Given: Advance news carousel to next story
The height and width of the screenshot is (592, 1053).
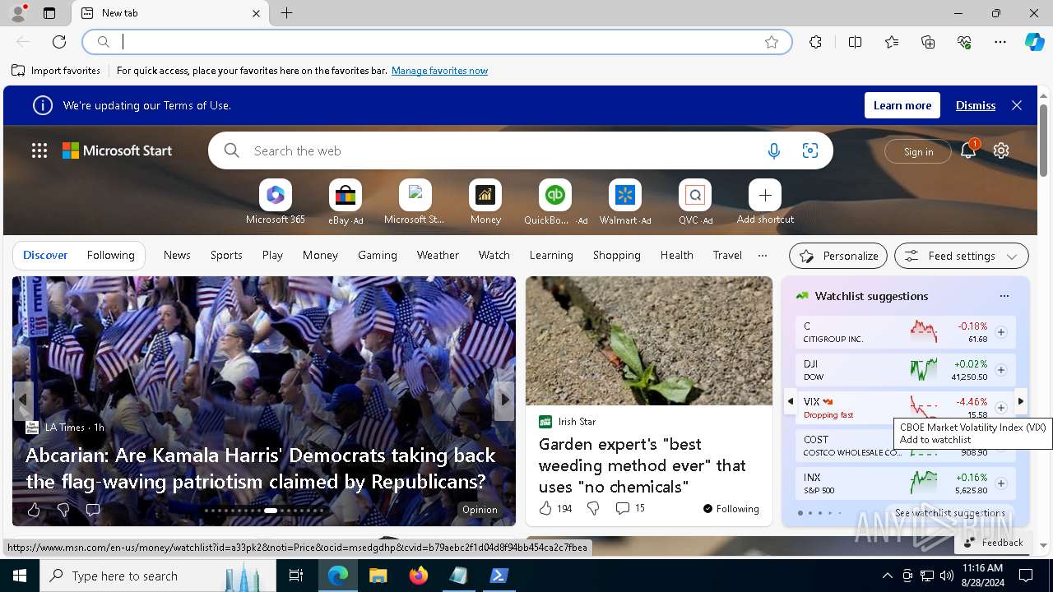Looking at the screenshot, I should coord(505,400).
